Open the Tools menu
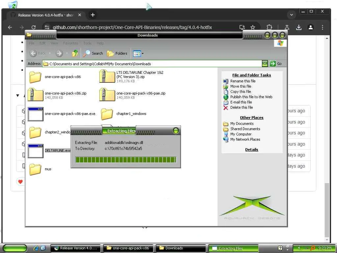Image resolution: width=337 pixels, height=253 pixels. point(88,43)
